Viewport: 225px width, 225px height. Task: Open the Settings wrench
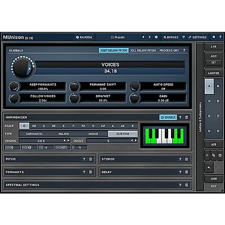(x=197, y=37)
